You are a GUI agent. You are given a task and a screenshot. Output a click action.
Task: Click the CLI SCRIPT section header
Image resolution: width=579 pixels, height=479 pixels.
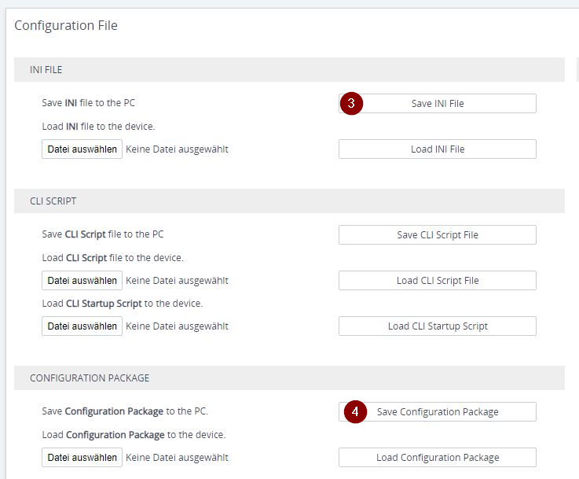coord(53,201)
